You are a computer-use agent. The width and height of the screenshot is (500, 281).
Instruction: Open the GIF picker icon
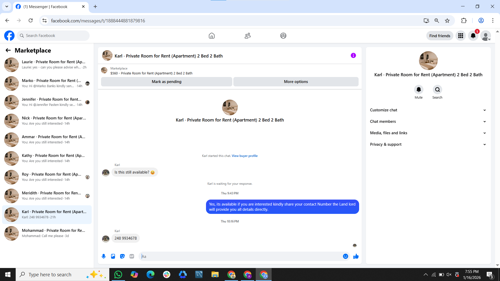pyautogui.click(x=132, y=256)
